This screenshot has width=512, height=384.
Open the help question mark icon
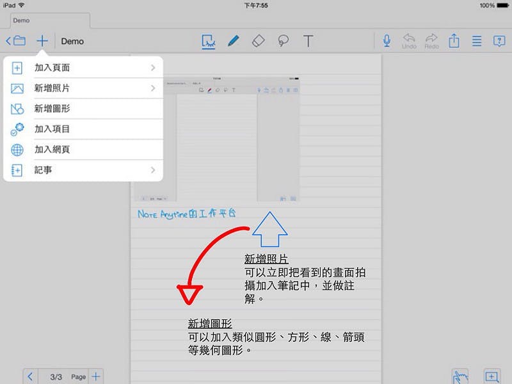[x=499, y=41]
